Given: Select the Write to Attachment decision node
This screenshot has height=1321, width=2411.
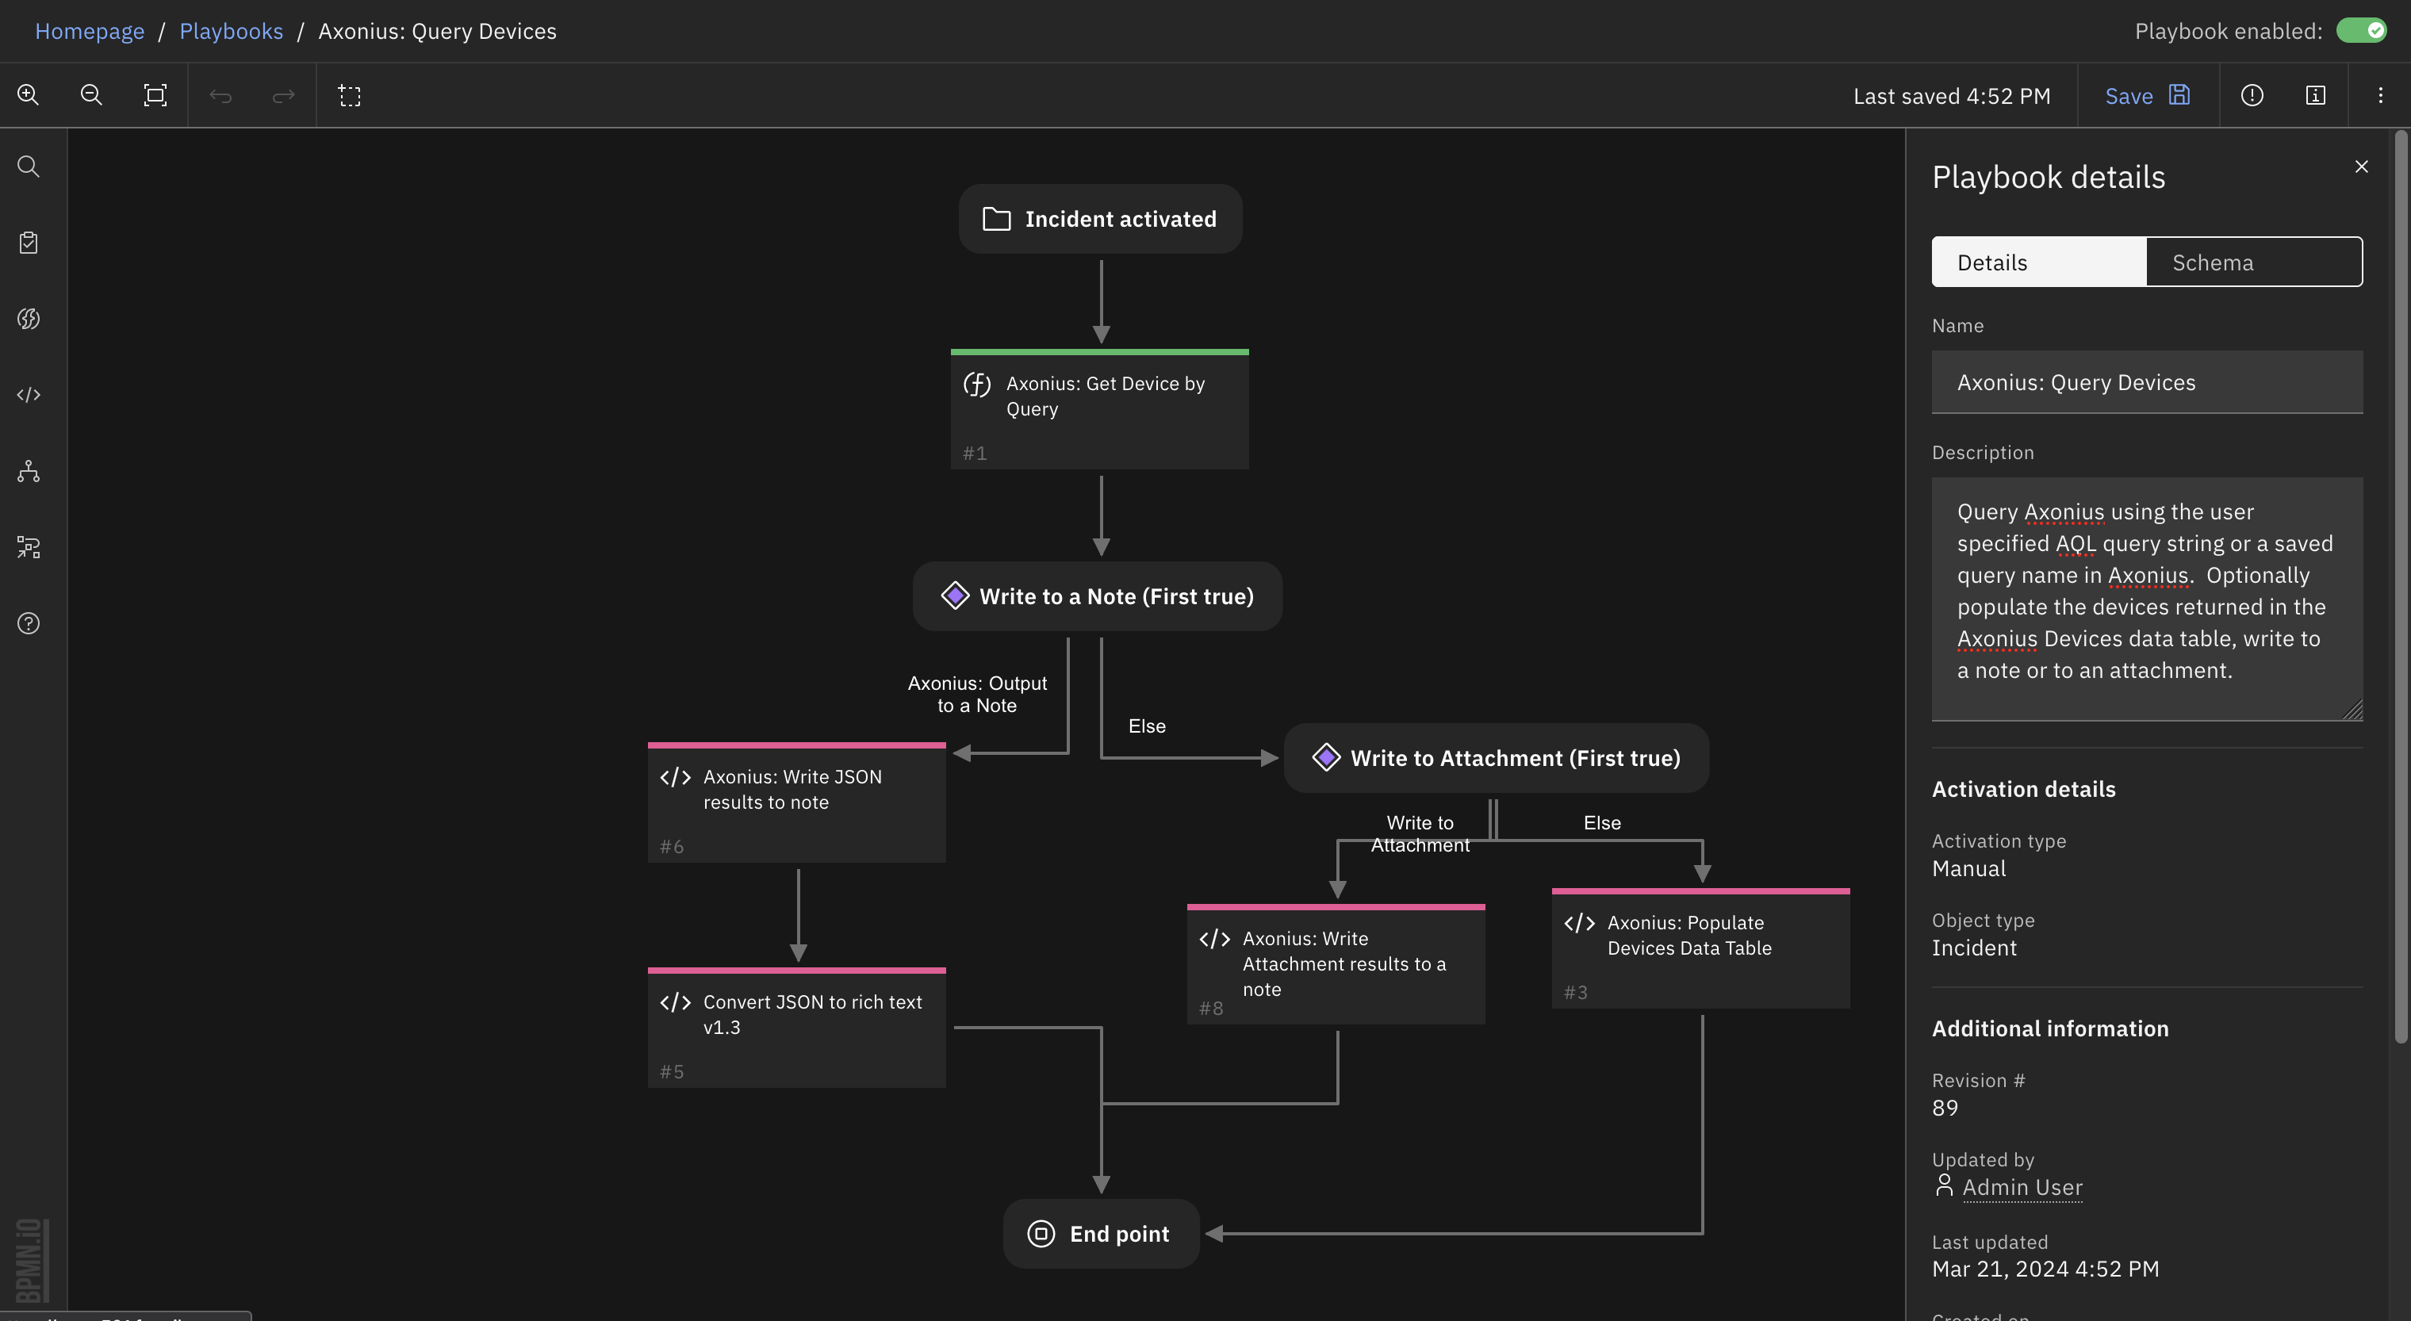Looking at the screenshot, I should click(x=1497, y=758).
